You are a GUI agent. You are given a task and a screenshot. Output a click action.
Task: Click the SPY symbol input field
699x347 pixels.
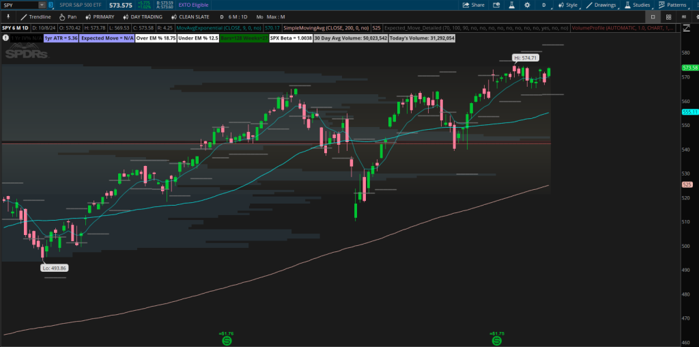coord(18,5)
